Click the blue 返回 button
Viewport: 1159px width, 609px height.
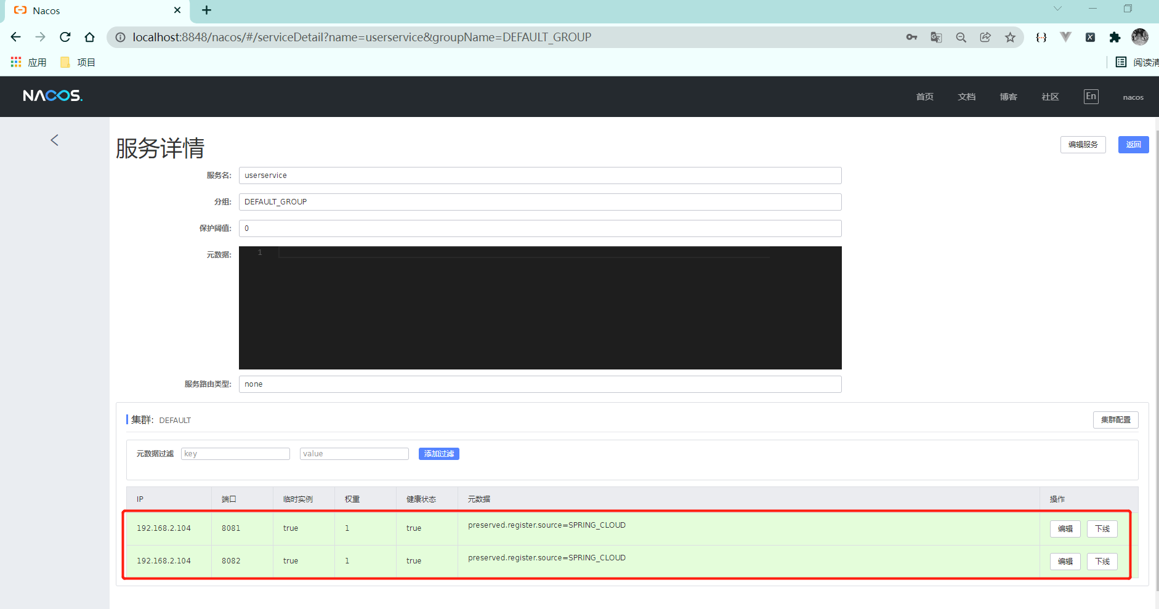point(1134,145)
